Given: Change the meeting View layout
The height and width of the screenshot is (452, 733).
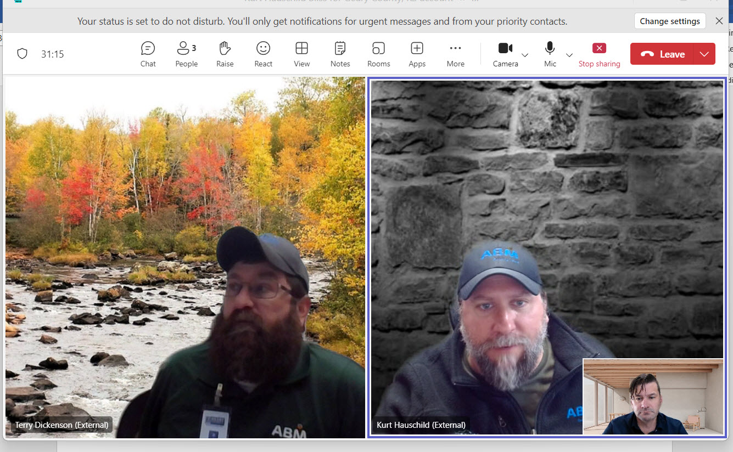Looking at the screenshot, I should coord(301,54).
